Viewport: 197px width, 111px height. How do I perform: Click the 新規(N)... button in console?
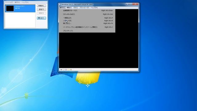pos(42,6)
